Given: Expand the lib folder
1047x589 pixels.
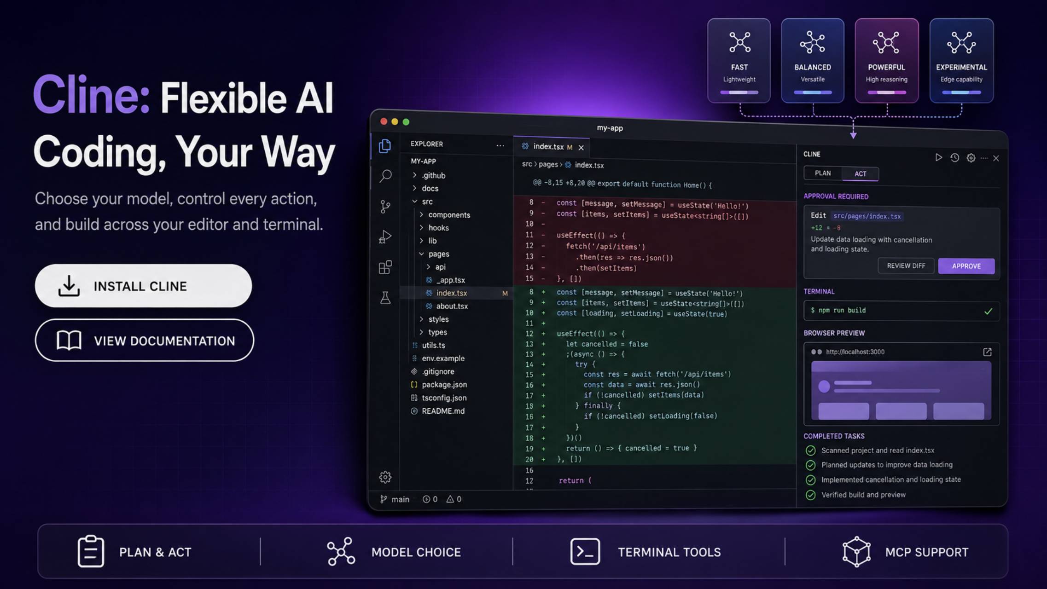Looking at the screenshot, I should (428, 241).
